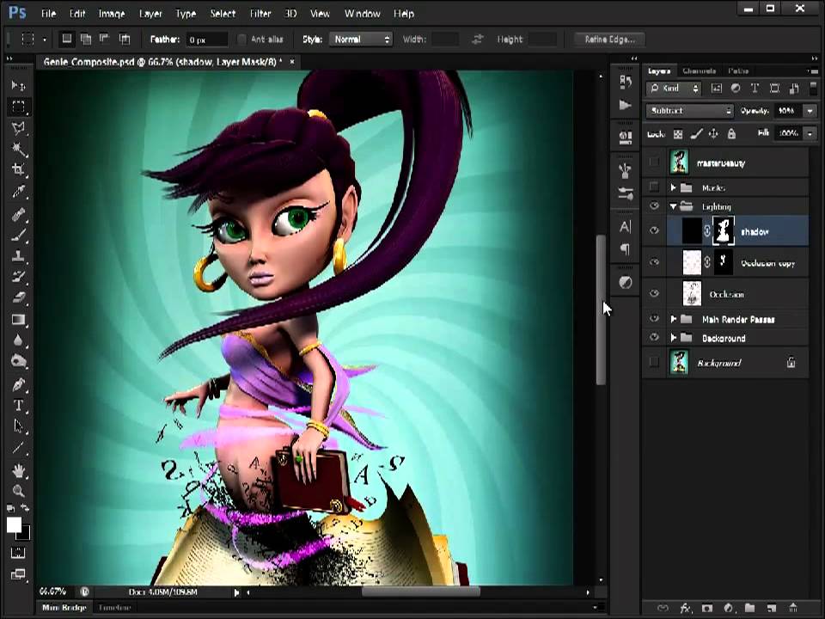Select the Brush tool

coord(18,235)
